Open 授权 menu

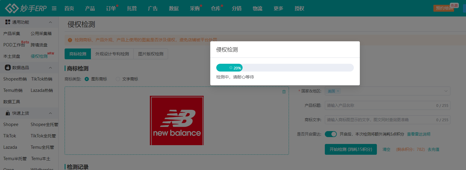299,8
